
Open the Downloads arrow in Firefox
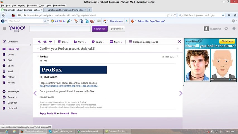point(229,15)
